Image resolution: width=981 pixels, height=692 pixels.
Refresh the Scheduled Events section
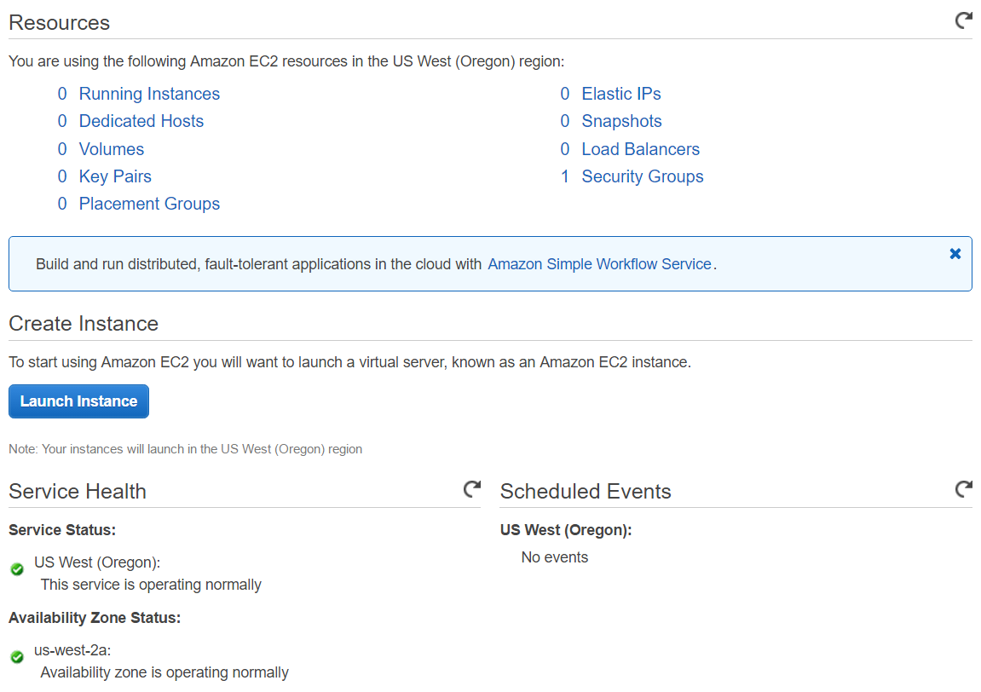tap(963, 488)
